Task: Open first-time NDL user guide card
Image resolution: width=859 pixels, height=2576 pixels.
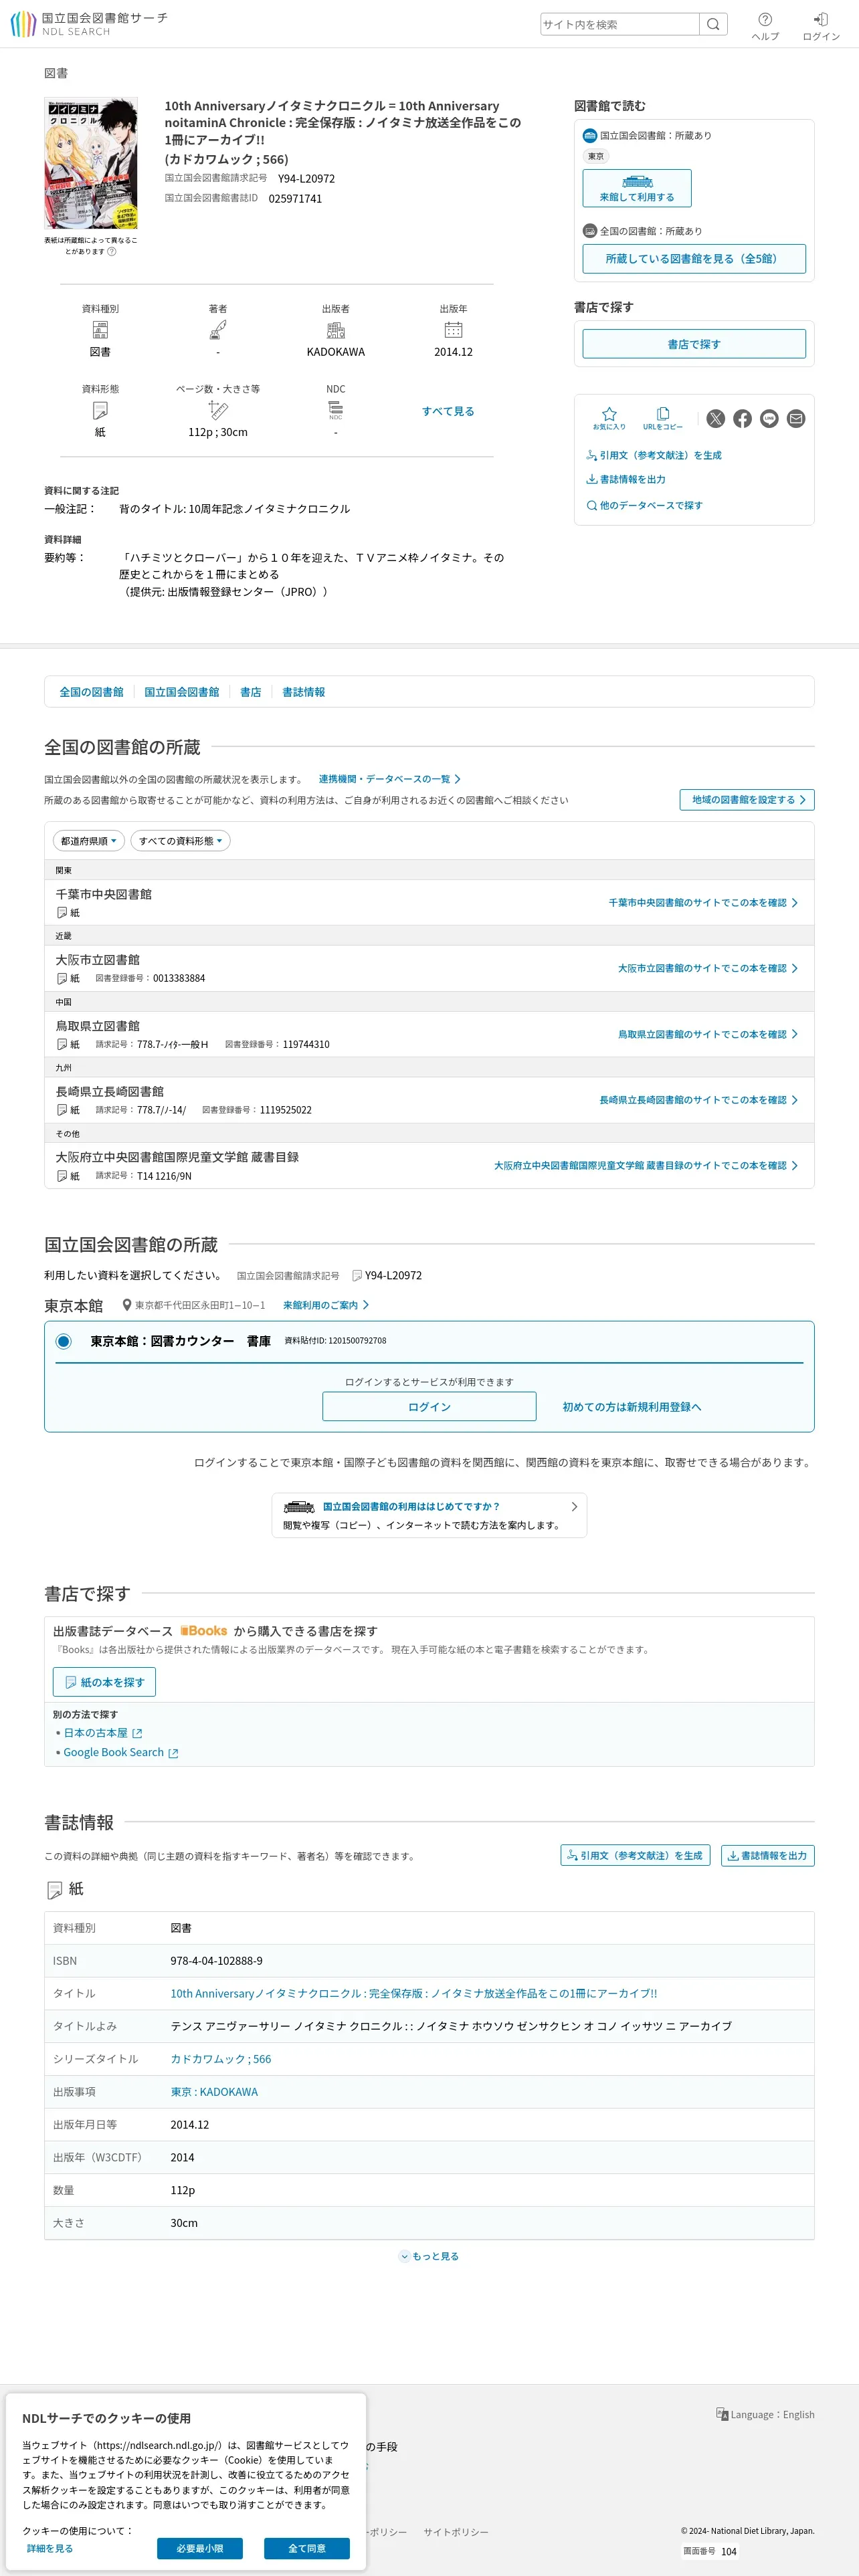Action: tap(429, 1515)
